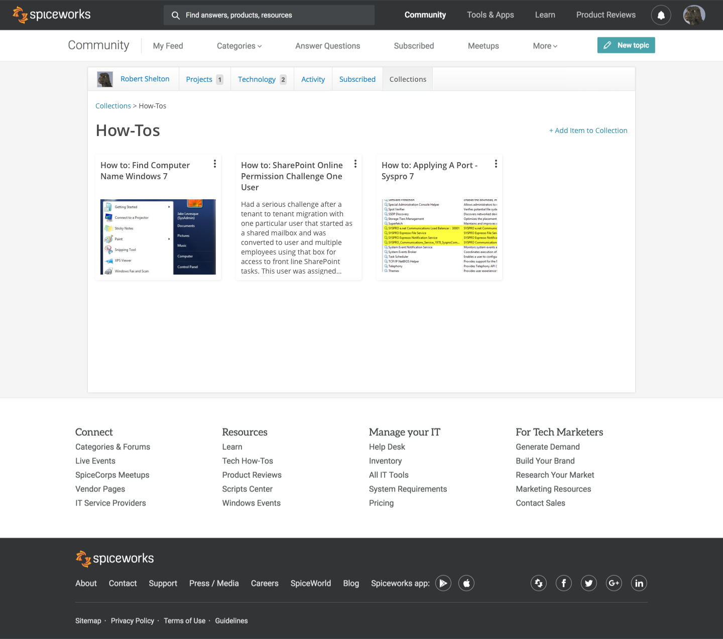723x639 pixels.
Task: Open options menu for Find Computer Name card
Action: pos(215,164)
